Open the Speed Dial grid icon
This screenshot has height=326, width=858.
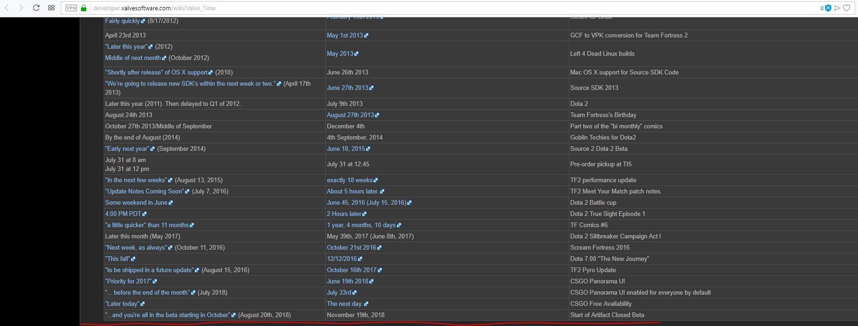(x=51, y=8)
